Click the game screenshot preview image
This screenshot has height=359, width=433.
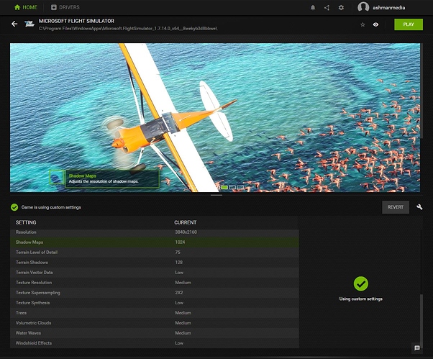215,117
